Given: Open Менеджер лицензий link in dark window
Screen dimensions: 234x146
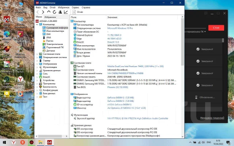Looking at the screenshot, I should (212, 118).
